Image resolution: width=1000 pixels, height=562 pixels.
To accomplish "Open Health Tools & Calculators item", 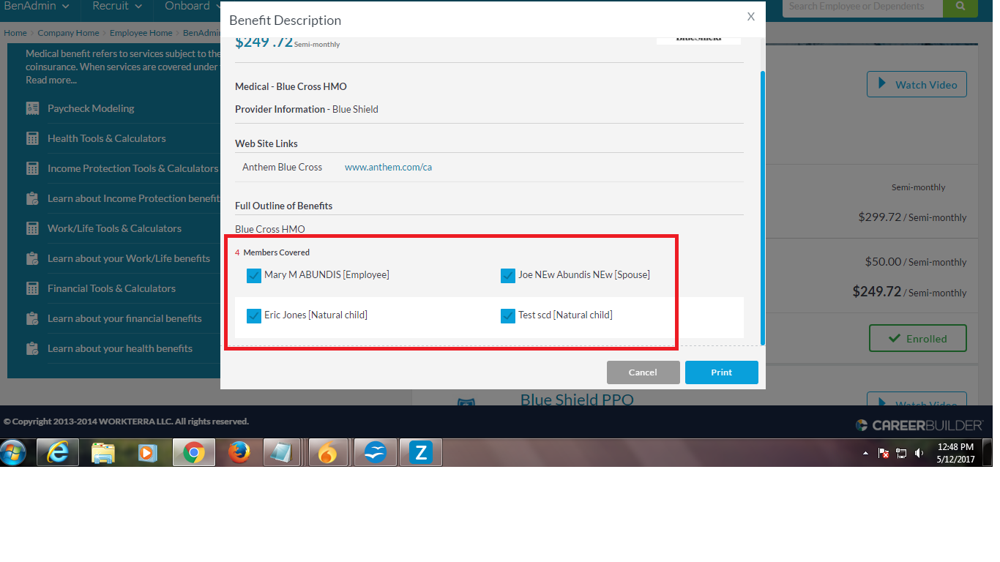I will tap(107, 138).
